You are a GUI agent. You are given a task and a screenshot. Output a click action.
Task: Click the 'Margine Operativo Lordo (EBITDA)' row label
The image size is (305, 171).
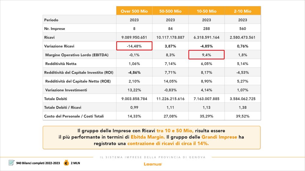pos(77,55)
